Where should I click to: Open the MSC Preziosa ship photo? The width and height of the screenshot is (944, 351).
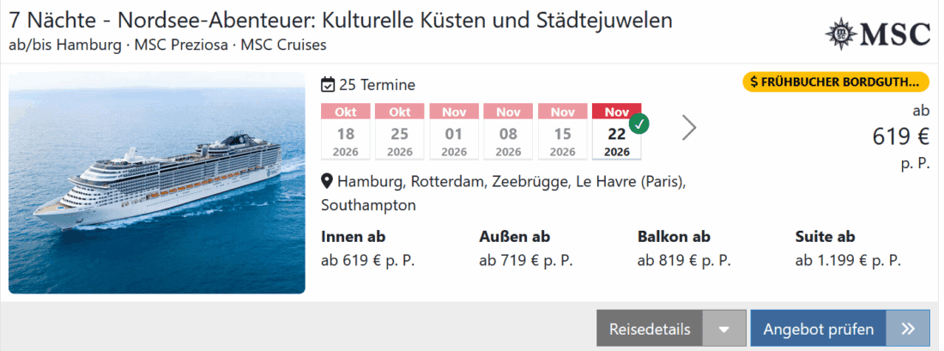pos(157,183)
